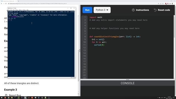The height and width of the screenshot is (99, 176).
Task: Click the [3, 4, 5] output in Python Shell
Action: pyautogui.click(x=12, y=18)
